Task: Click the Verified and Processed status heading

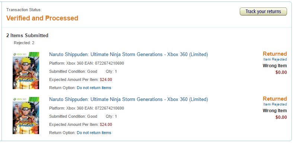Action: pyautogui.click(x=42, y=18)
